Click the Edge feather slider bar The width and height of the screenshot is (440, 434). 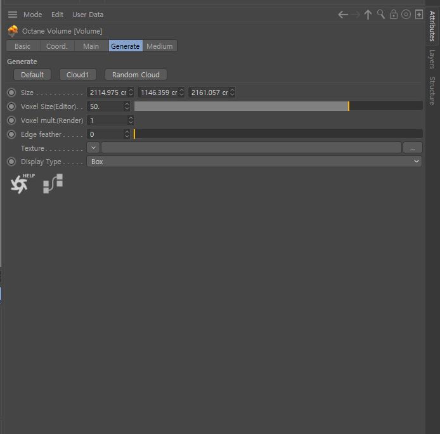point(278,134)
